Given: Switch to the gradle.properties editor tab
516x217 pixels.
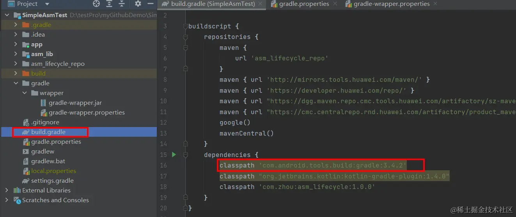Looking at the screenshot, I should pyautogui.click(x=305, y=4).
